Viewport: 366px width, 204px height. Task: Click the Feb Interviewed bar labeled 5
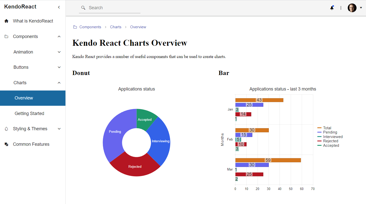coord(238,139)
